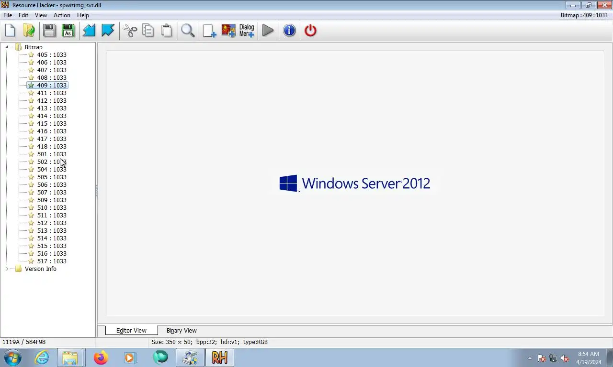Open the Action menu

coord(62,15)
